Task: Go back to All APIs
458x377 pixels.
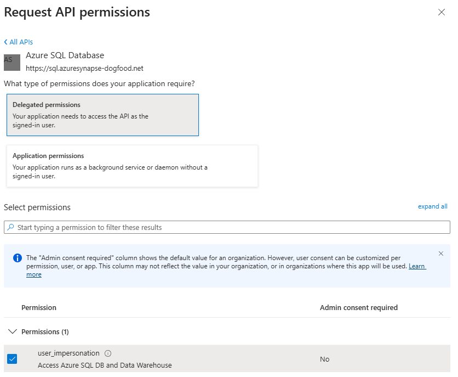Action: click(19, 42)
